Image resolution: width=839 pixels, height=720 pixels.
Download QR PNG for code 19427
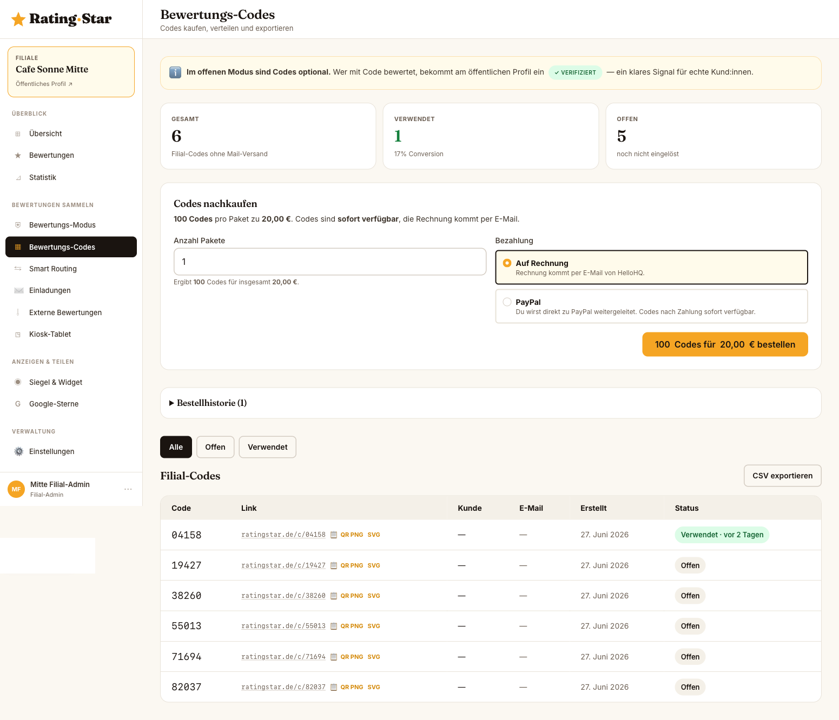coord(352,565)
